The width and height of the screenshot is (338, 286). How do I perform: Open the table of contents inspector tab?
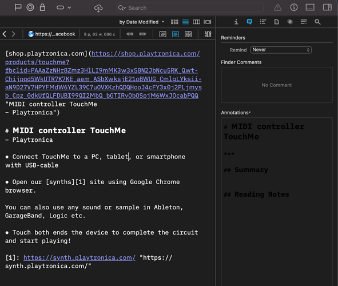click(263, 22)
